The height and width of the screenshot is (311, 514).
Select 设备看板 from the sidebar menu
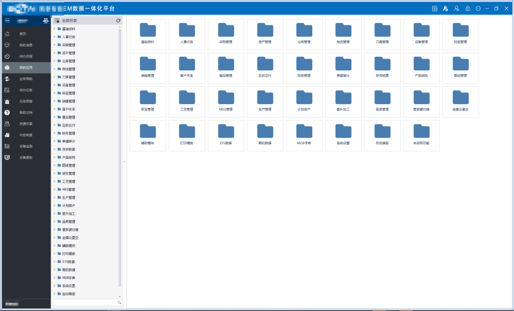[x=26, y=158]
